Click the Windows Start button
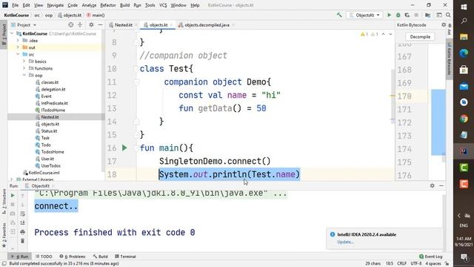The image size is (474, 267). [464, 7]
